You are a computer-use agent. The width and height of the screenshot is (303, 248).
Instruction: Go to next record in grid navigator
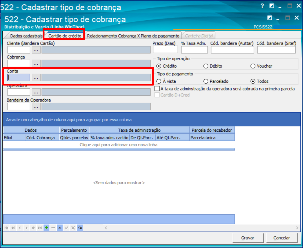pos(26,228)
